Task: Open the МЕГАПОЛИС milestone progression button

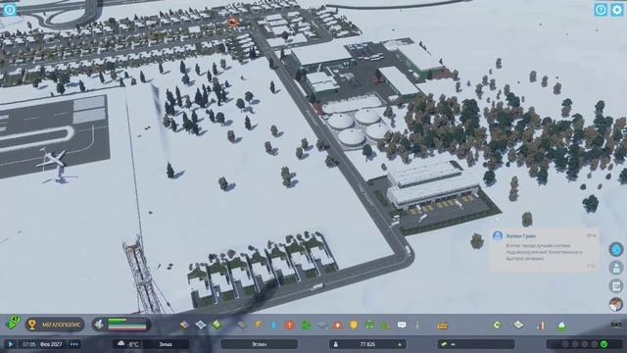Action: 55,325
